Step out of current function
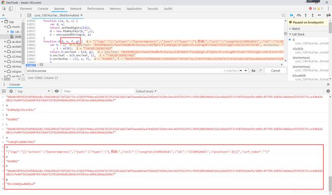This screenshot has width=332, height=195. click(x=313, y=15)
